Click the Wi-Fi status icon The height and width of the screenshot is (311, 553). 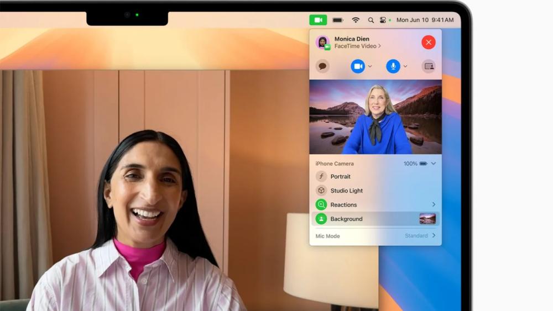356,20
